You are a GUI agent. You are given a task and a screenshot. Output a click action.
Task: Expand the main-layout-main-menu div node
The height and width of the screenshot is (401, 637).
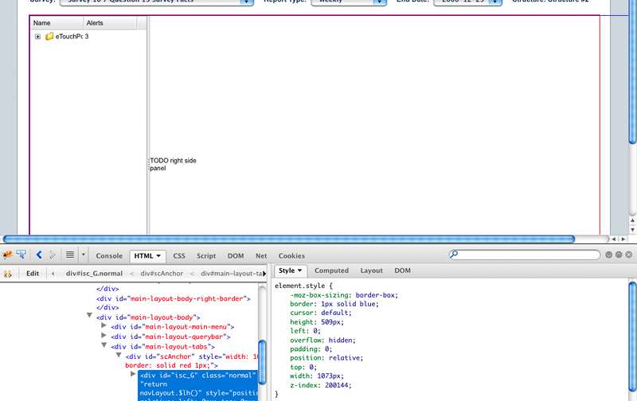[104, 326]
